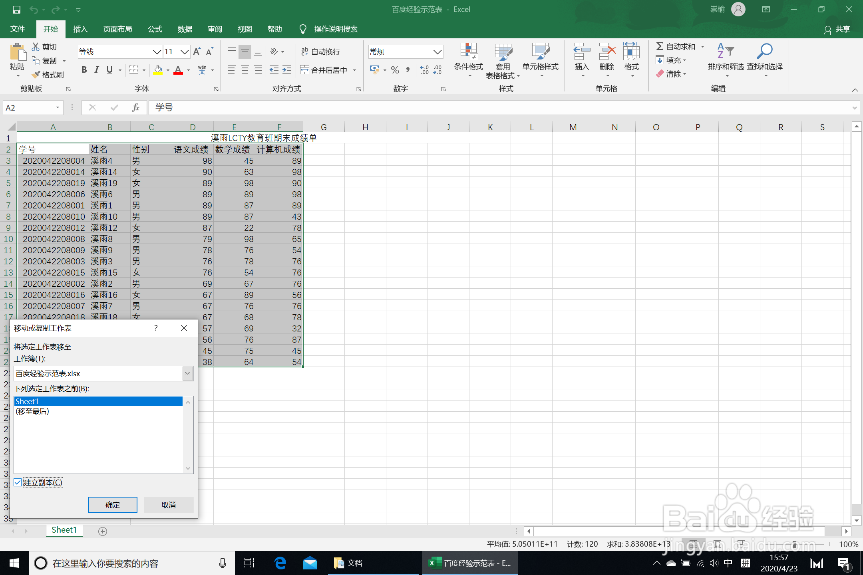Click the Cancel button in dialog
Viewport: 863px width, 575px height.
point(168,505)
